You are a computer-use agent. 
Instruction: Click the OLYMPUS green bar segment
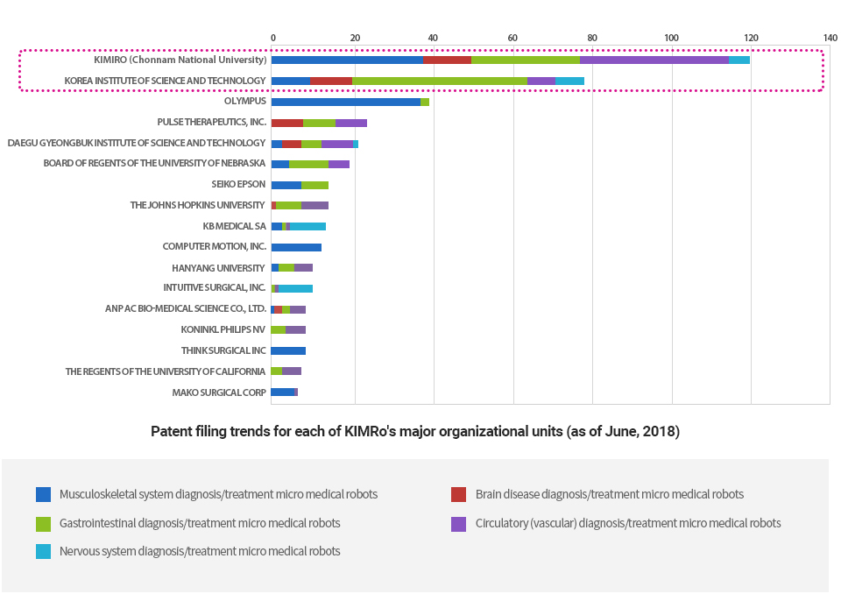tap(425, 102)
